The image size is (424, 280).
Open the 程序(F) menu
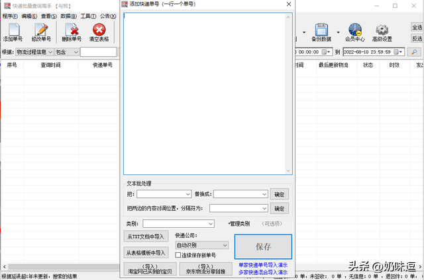10,16
